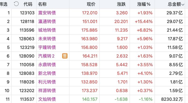Open the 筛选 filter option
Viewport: 188px width, 103px height.
tap(4, 4)
